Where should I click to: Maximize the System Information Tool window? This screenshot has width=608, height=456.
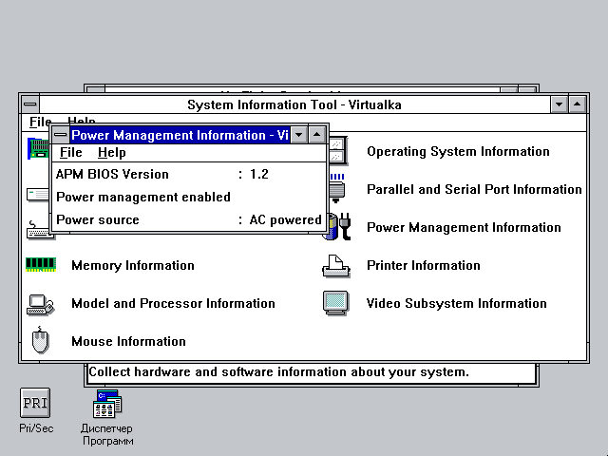click(x=578, y=104)
